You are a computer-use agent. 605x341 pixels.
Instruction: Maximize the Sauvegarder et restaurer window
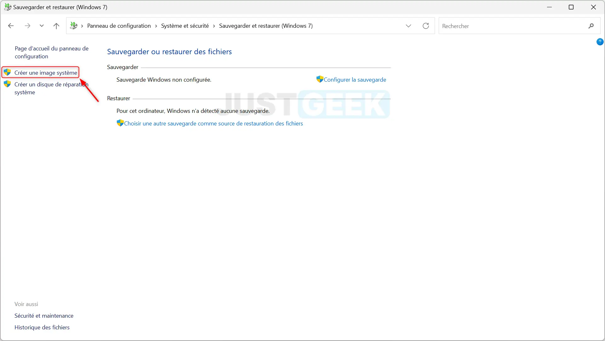point(571,7)
